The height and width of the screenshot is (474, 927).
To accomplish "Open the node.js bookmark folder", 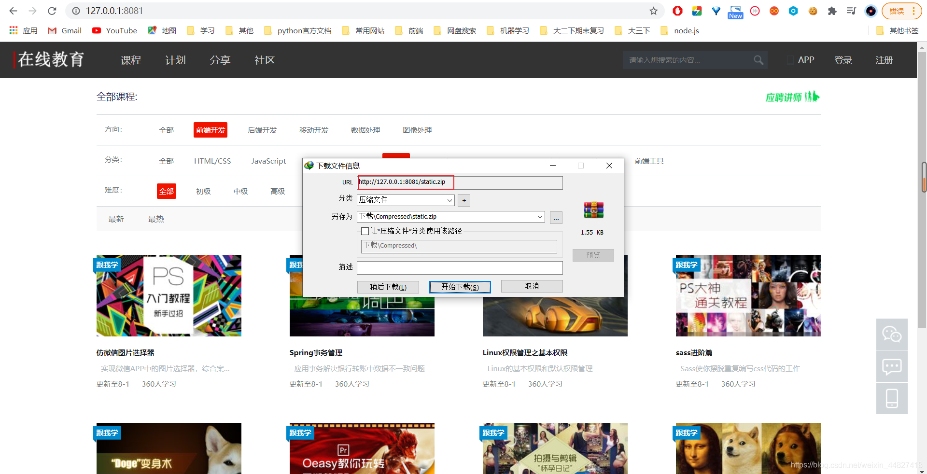I will tap(679, 30).
